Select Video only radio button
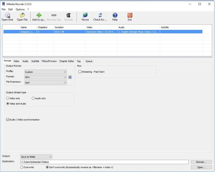 pos(8,98)
